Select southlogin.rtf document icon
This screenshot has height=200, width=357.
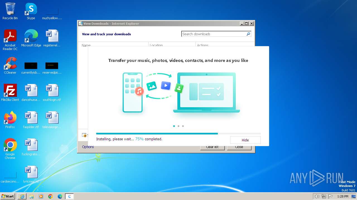tap(52, 92)
